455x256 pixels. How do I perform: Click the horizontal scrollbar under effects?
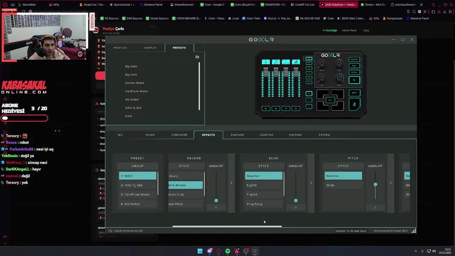227,226
